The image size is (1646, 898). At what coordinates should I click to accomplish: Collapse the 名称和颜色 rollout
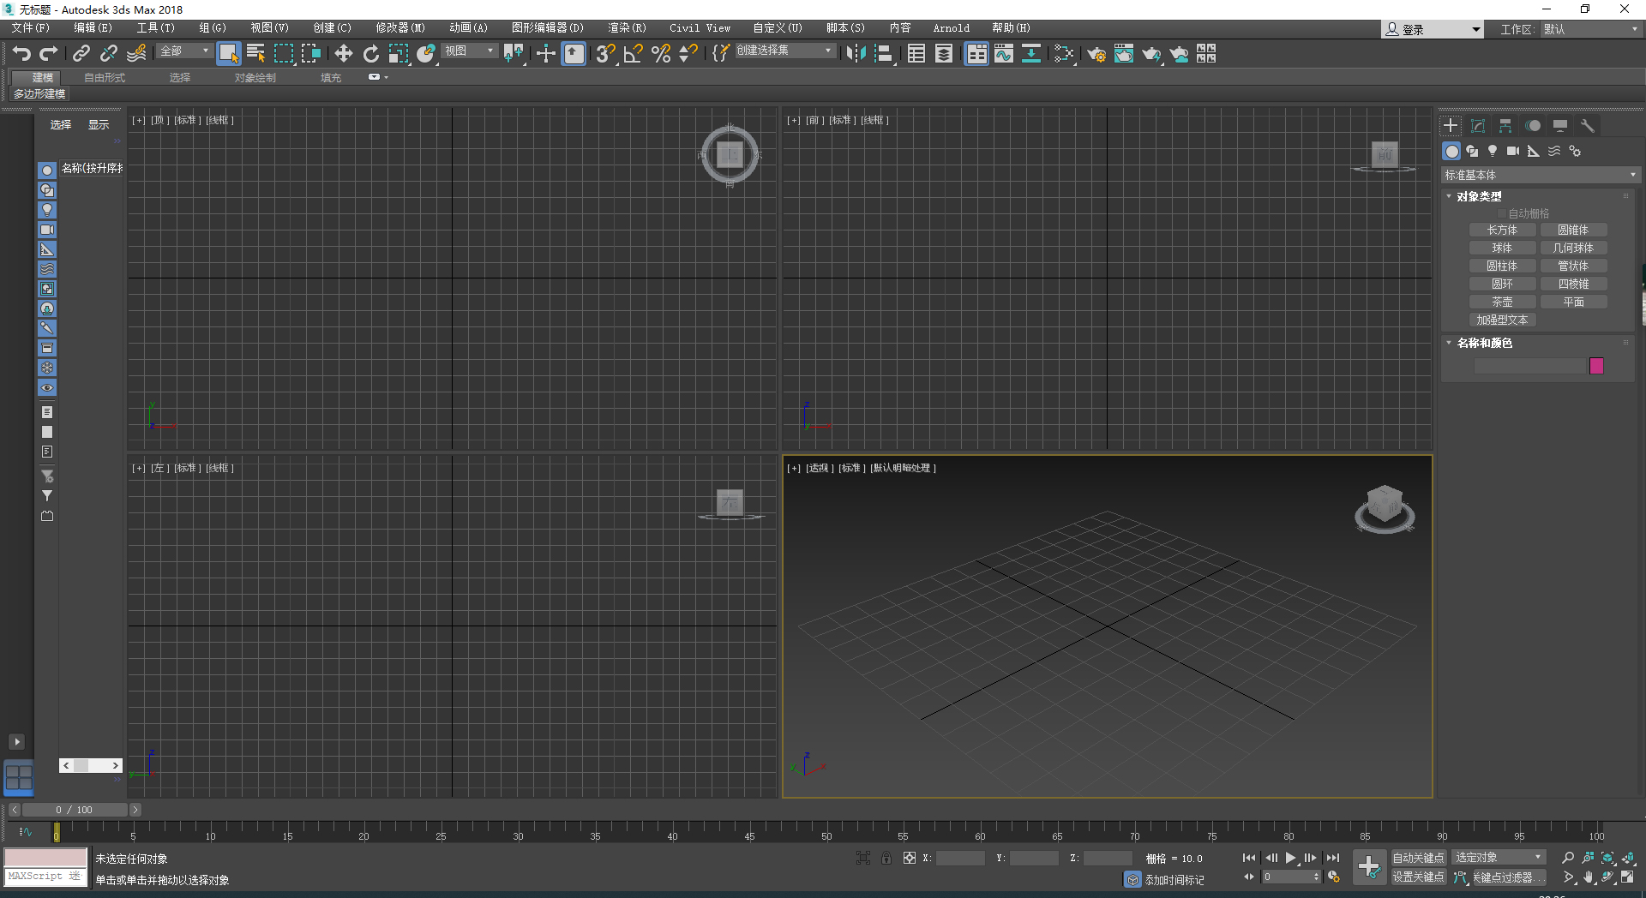point(1485,343)
